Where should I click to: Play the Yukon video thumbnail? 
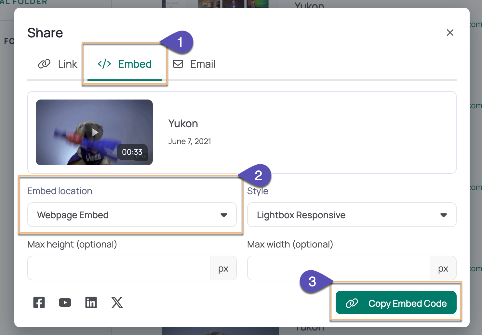pyautogui.click(x=94, y=132)
